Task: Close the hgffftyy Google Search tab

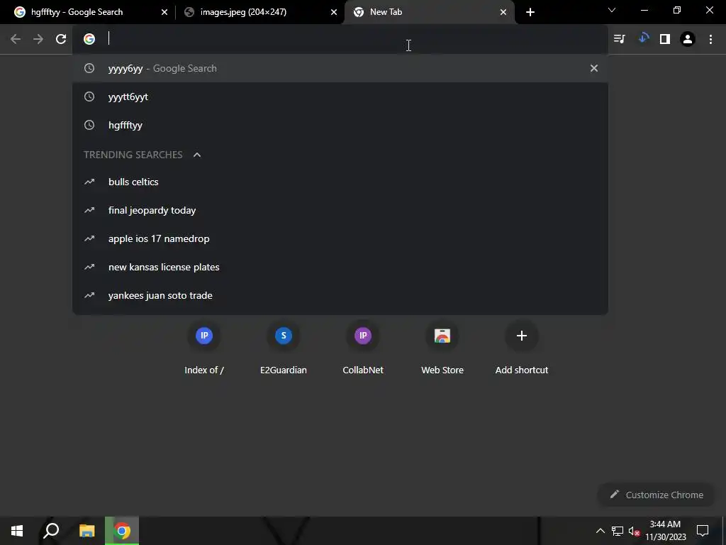Action: click(x=164, y=12)
